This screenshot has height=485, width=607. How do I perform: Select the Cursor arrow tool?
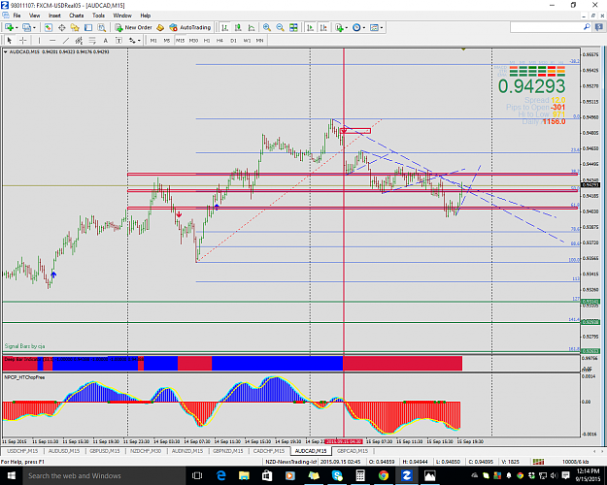[x=10, y=40]
